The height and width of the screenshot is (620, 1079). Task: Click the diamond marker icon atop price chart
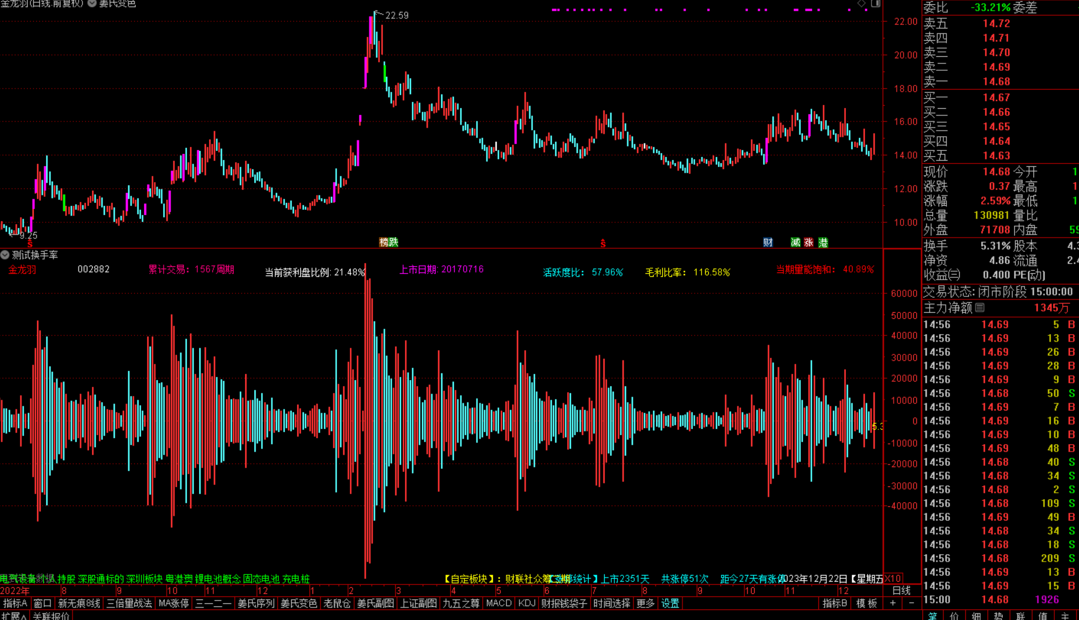coord(861,4)
